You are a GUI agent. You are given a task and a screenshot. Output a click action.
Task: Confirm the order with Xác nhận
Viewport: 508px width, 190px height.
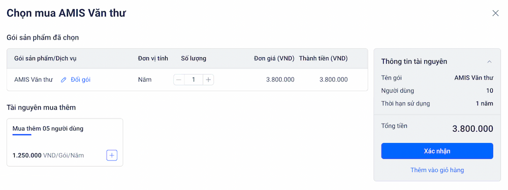coord(437,151)
